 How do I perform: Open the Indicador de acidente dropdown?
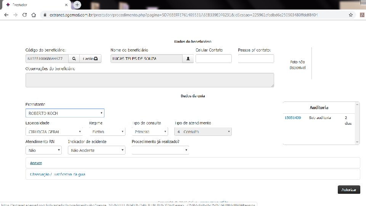tap(96, 150)
